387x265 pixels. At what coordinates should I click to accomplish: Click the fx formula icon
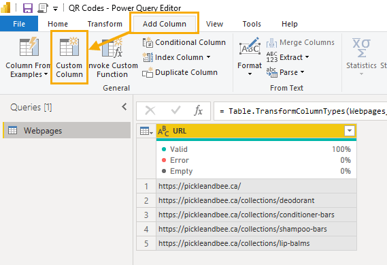click(x=199, y=110)
